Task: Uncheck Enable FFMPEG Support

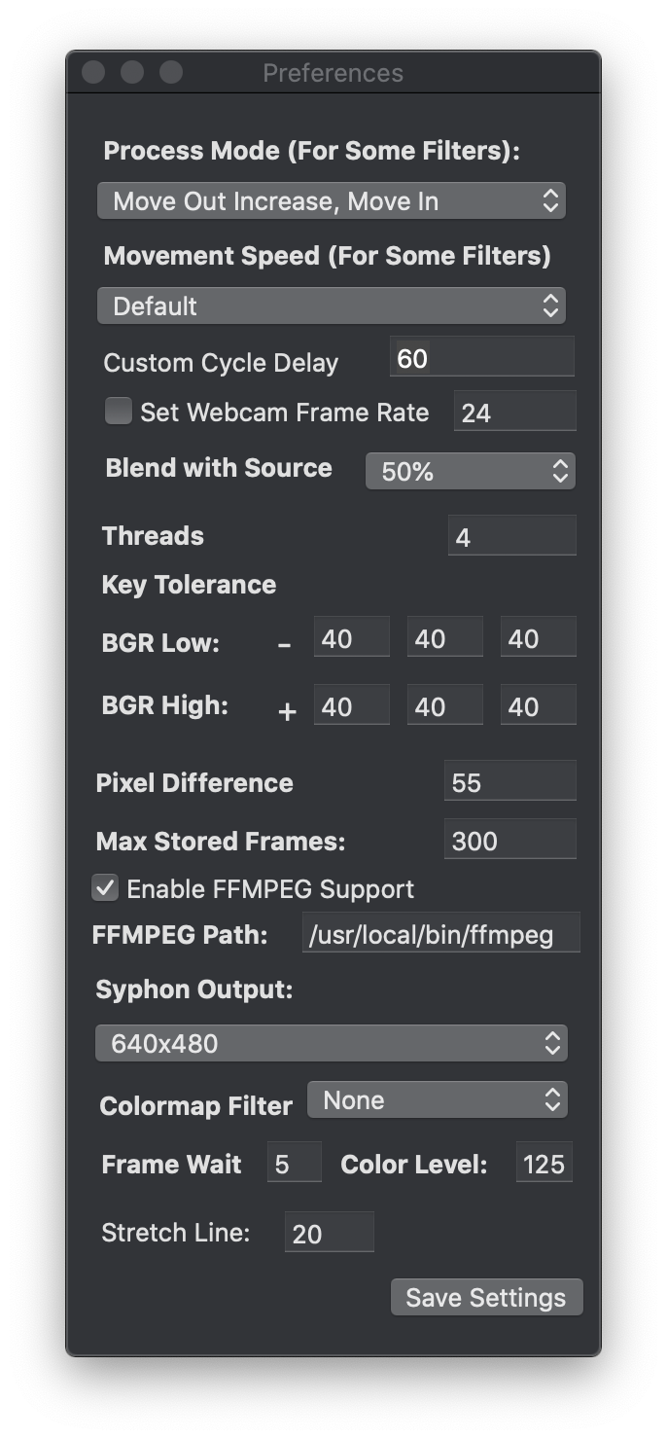Action: tap(105, 887)
